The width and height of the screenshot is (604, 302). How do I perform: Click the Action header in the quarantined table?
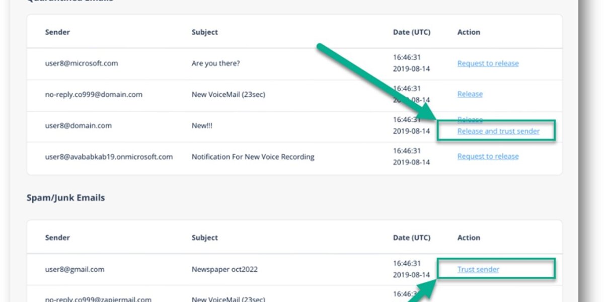469,32
